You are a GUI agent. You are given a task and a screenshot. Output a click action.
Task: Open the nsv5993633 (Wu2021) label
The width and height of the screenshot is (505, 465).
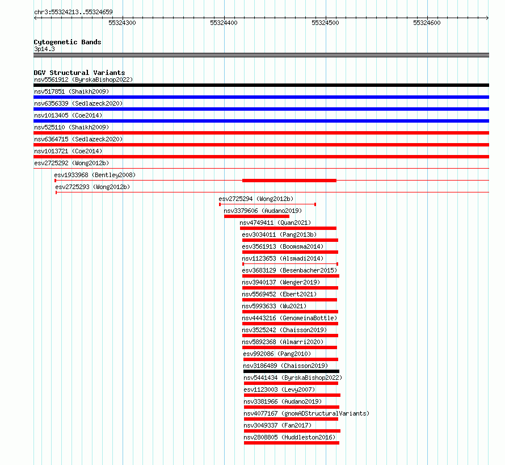(274, 306)
